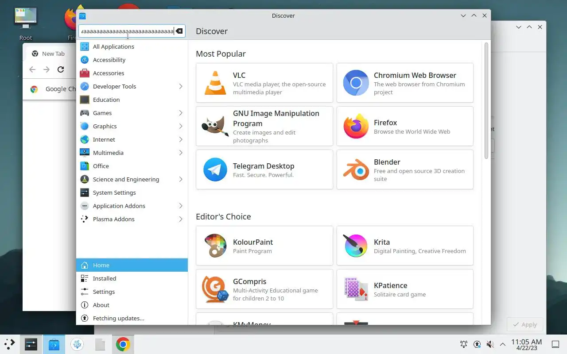Click the System Settings category icon
The image size is (567, 354).
[85, 192]
